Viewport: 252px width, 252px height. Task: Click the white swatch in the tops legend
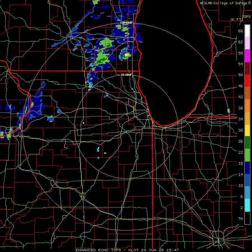(247, 31)
